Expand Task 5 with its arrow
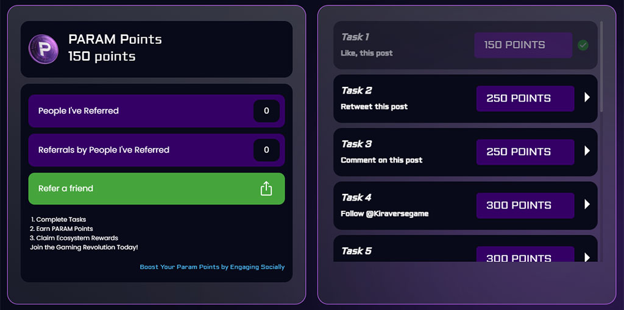Viewport: 624px width, 310px height. pyautogui.click(x=587, y=257)
